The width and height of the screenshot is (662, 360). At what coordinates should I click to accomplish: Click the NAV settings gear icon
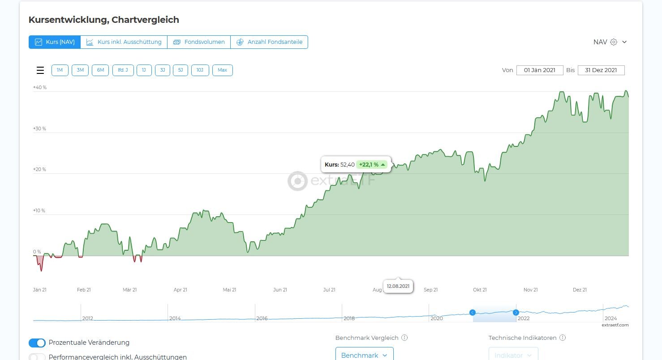pyautogui.click(x=614, y=42)
